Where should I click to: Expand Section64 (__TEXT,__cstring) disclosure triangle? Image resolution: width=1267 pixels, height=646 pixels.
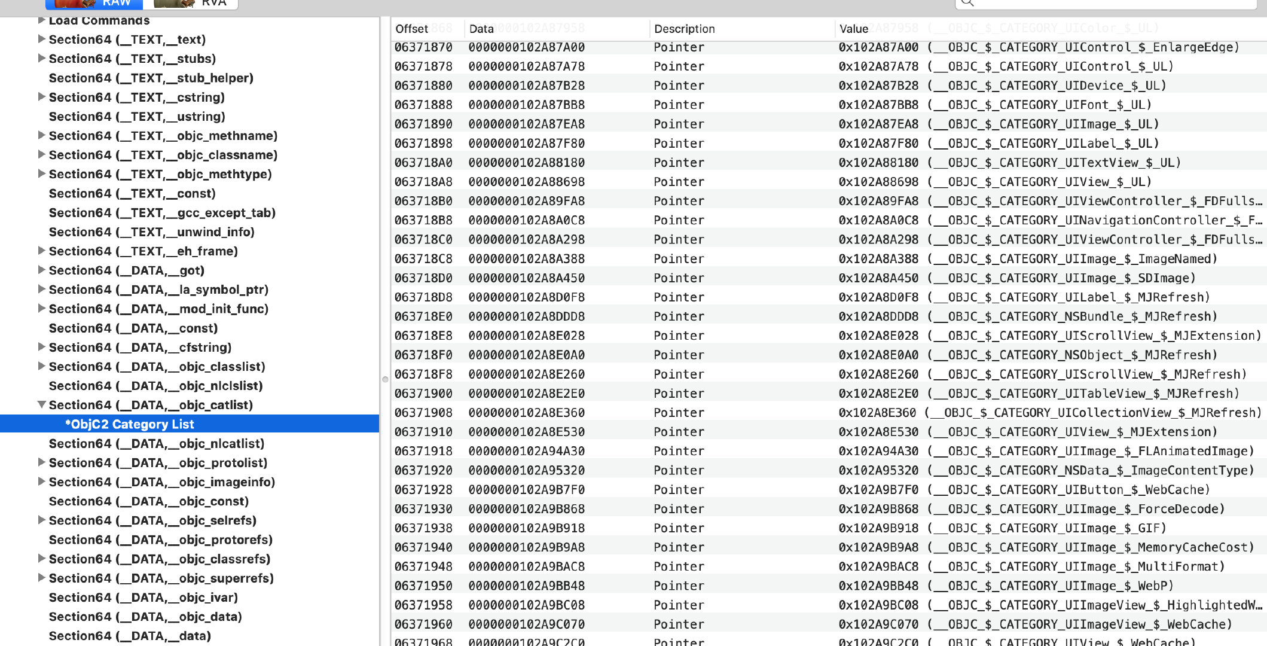[42, 97]
